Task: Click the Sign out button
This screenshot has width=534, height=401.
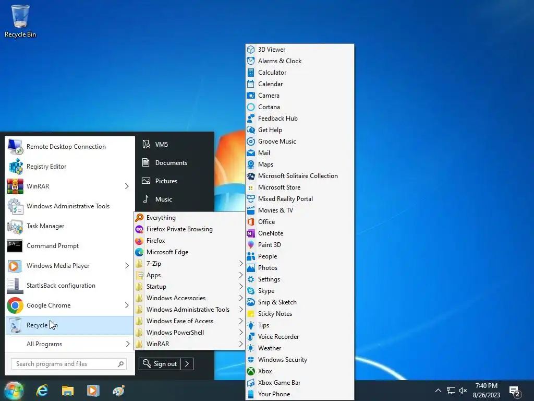Action: [x=160, y=364]
